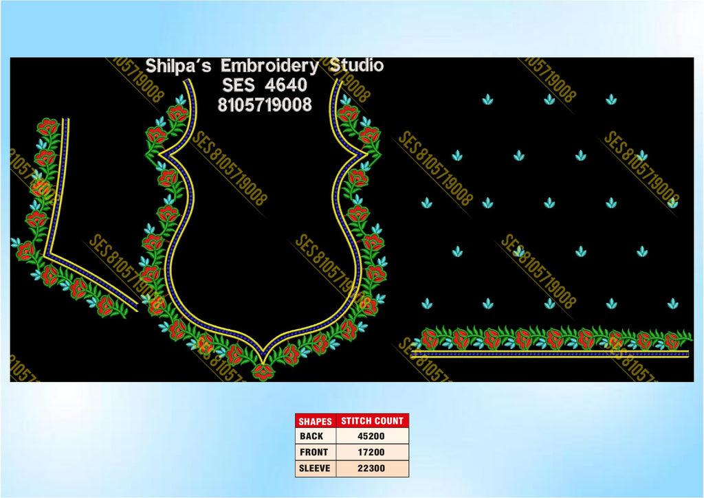
Task: Click the 'SHAPES' table header
Action: point(315,421)
